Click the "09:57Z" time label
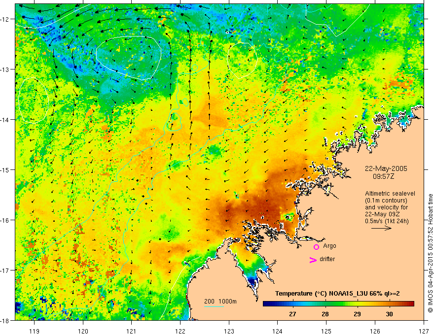This screenshot has height=335, width=434. 383,176
